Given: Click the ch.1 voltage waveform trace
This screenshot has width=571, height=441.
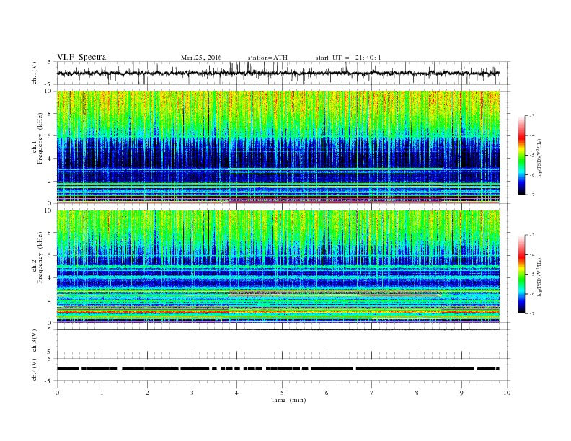Looking at the screenshot, I should (278, 73).
